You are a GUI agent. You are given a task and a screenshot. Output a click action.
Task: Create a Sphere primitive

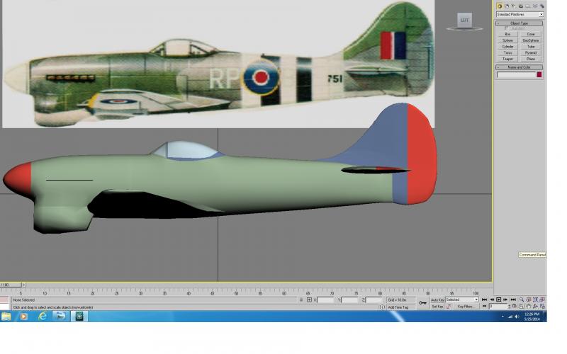click(507, 40)
